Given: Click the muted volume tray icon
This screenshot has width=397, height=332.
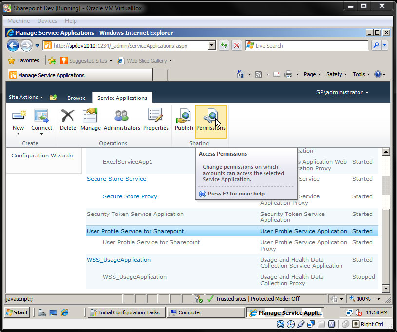Looking at the screenshot, I should pos(358,312).
